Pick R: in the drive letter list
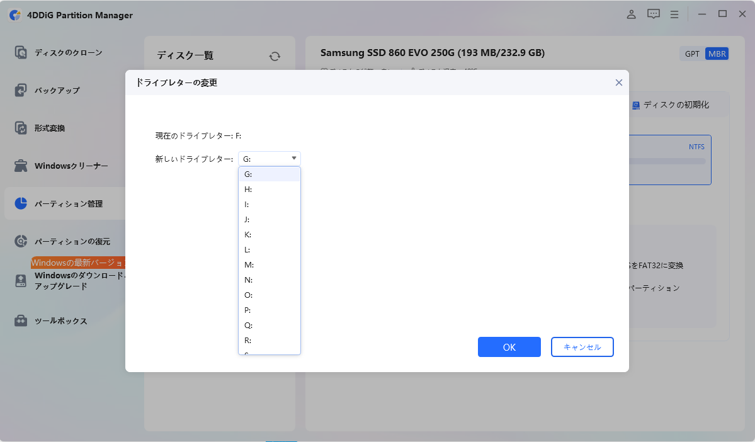The image size is (755, 442). (x=269, y=340)
